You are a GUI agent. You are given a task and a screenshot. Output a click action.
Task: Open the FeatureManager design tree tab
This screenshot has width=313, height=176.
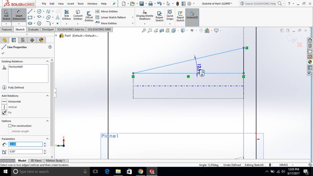click(x=5, y=40)
